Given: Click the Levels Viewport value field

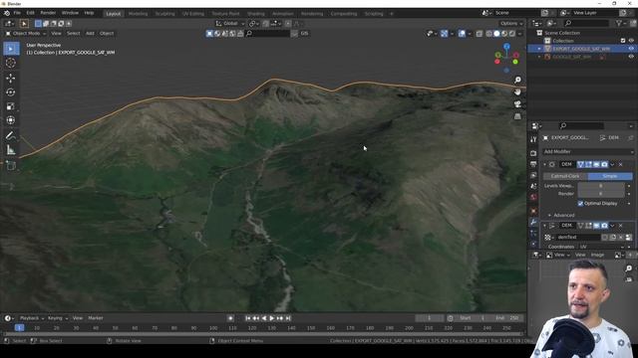Looking at the screenshot, I should click(x=601, y=186).
